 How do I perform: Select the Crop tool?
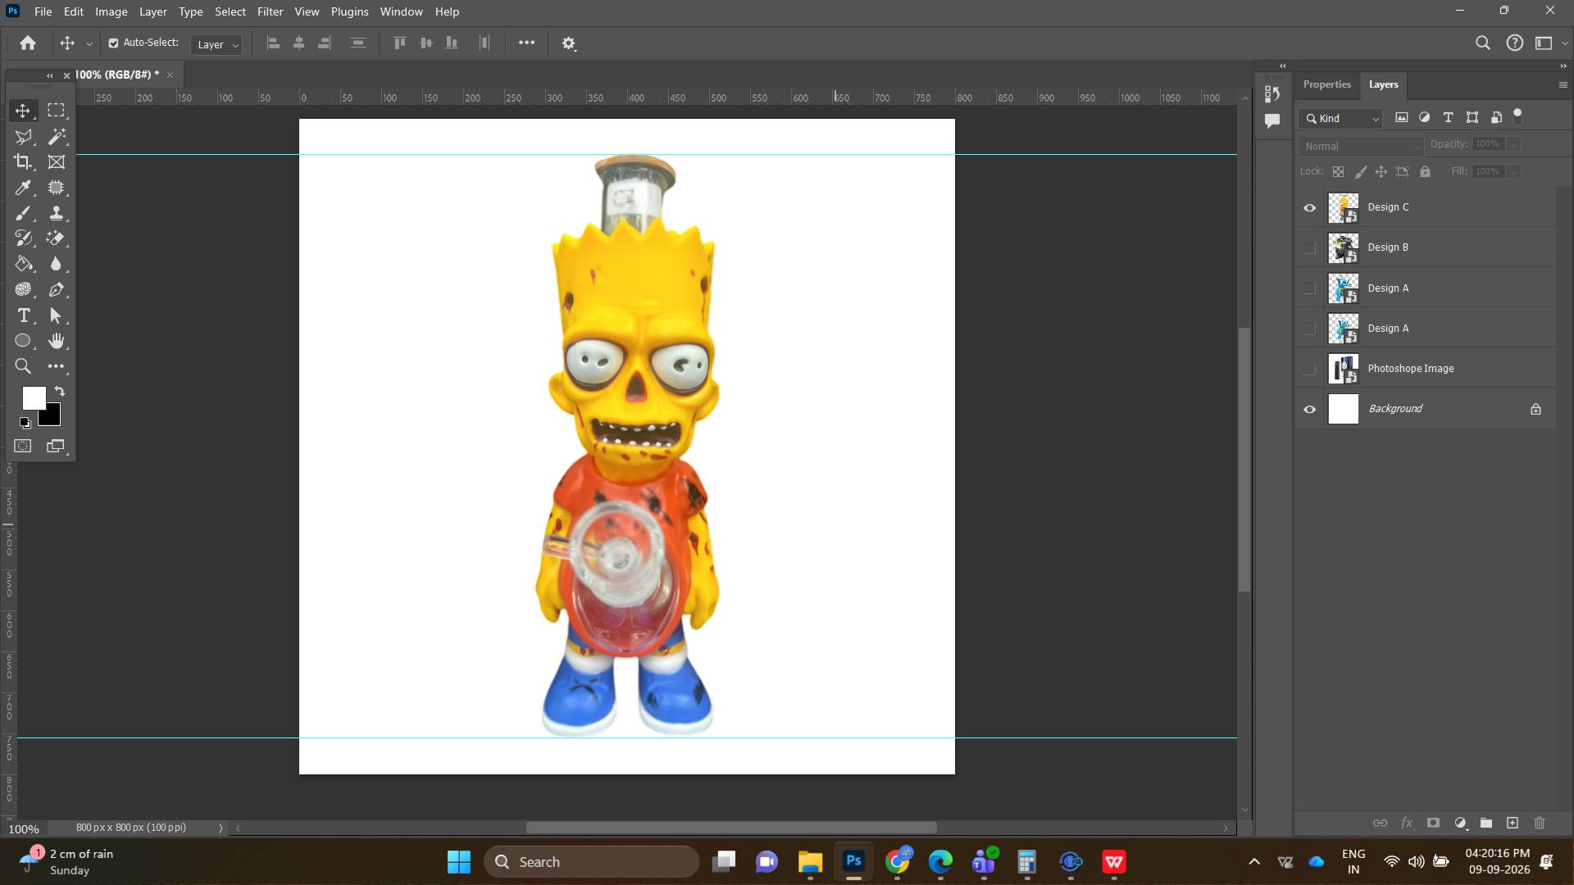point(23,162)
